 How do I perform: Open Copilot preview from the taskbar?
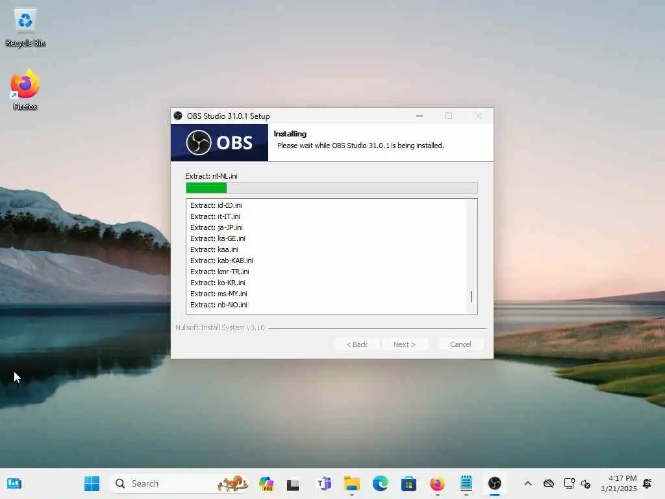(266, 483)
